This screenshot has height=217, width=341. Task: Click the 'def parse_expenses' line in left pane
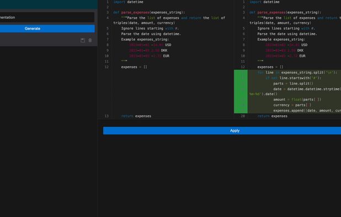tap(149, 12)
